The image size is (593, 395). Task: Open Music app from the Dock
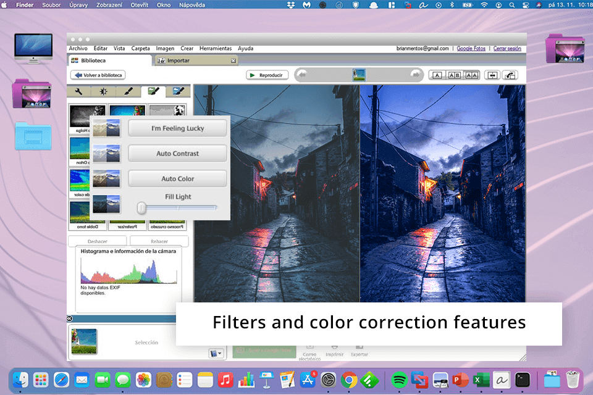225,380
